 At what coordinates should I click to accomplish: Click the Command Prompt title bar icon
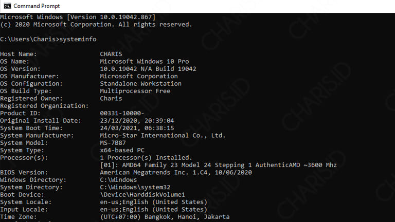(x=7, y=6)
